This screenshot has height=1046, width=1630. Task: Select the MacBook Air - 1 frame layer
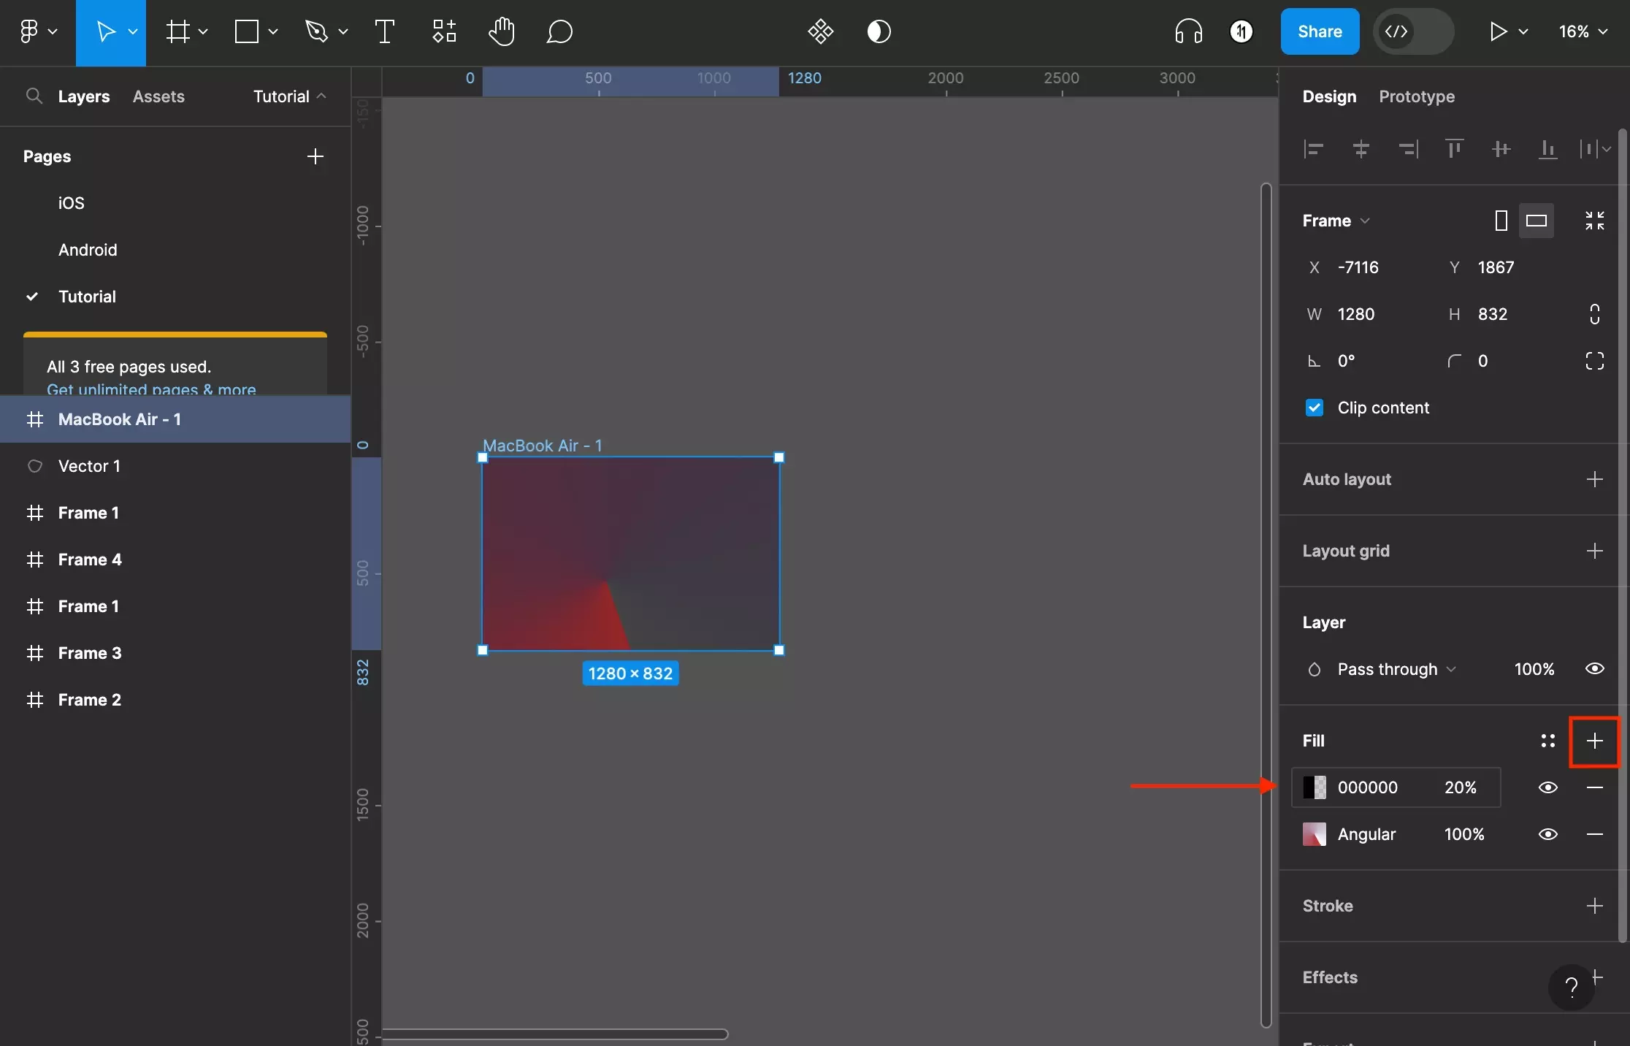pyautogui.click(x=119, y=419)
